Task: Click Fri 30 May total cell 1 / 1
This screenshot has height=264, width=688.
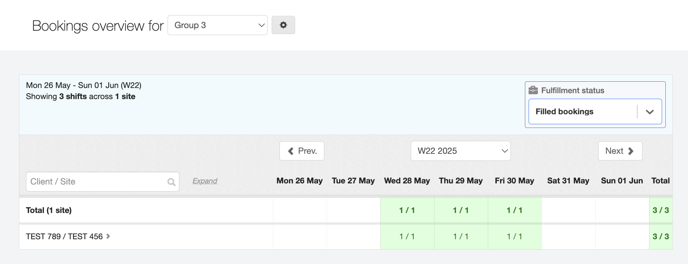Action: [515, 210]
